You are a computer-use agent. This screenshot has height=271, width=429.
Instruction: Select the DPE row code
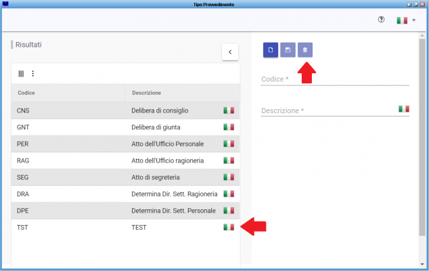[22, 211]
